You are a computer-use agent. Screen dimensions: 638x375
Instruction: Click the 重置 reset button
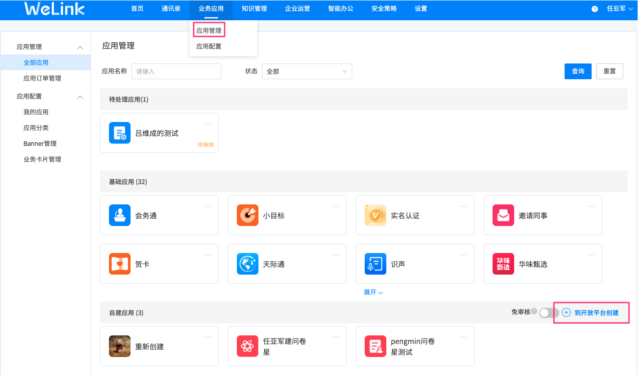pyautogui.click(x=610, y=71)
